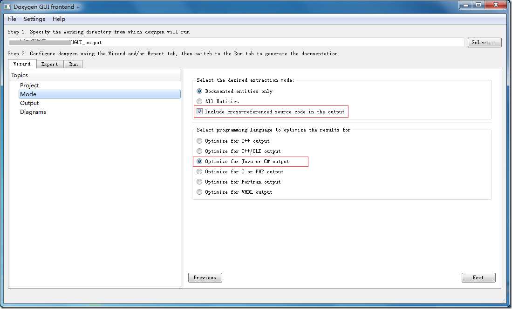Viewport: 512px width, 309px height.
Task: Switch to the Expert tab
Action: click(x=50, y=64)
